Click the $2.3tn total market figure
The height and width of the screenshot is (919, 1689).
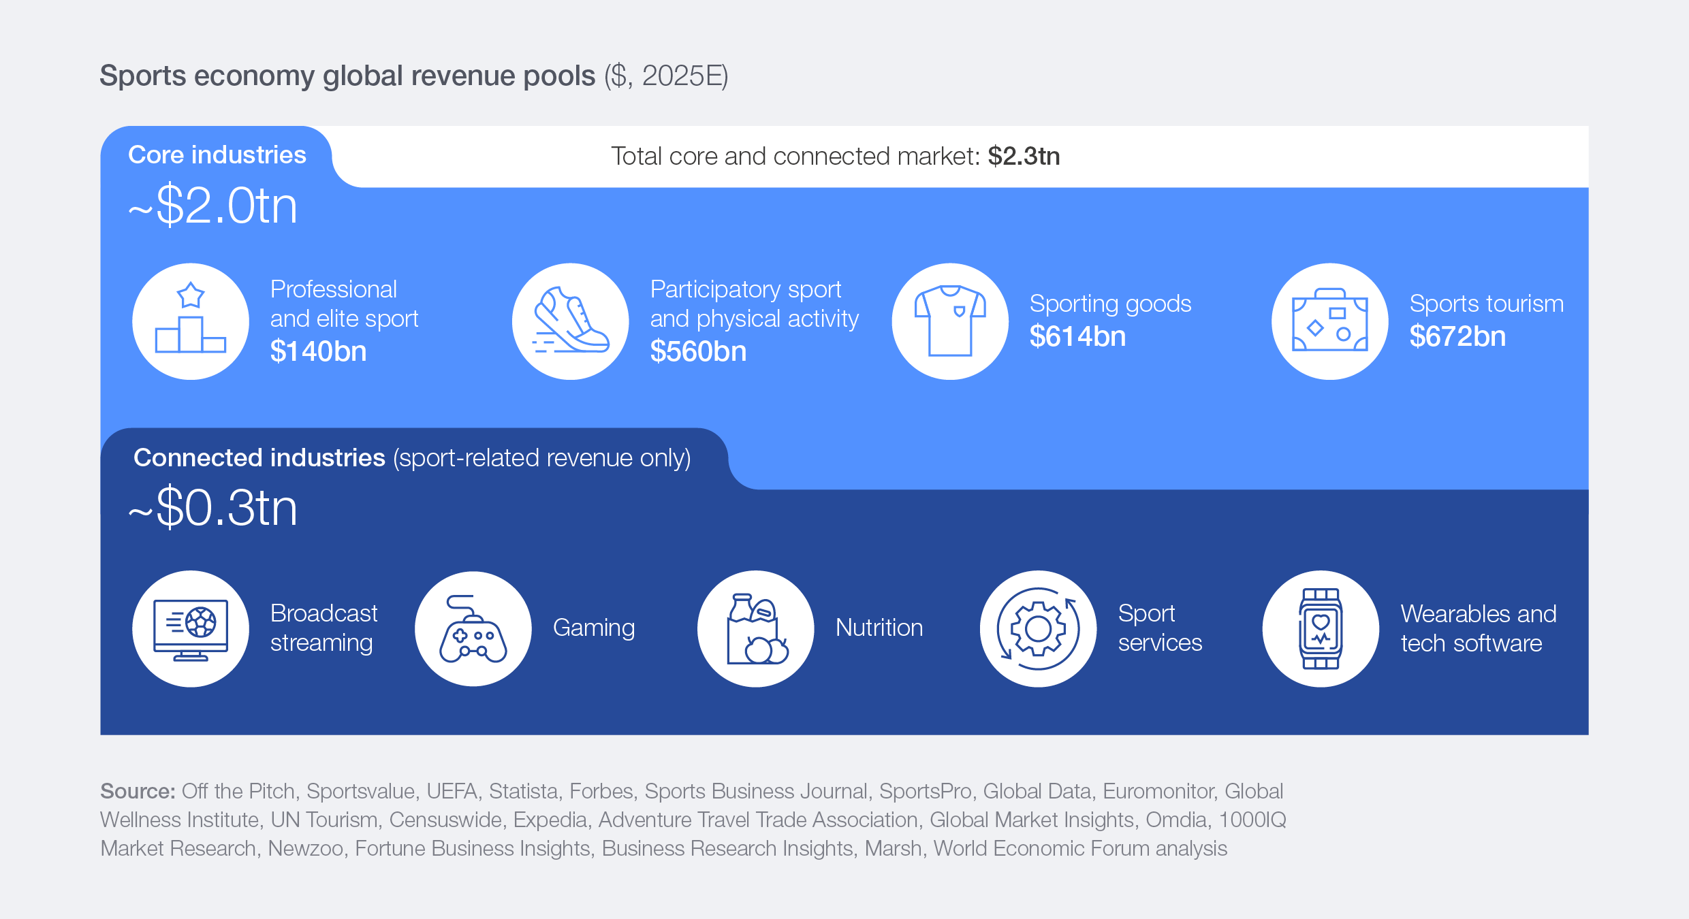(x=1024, y=155)
